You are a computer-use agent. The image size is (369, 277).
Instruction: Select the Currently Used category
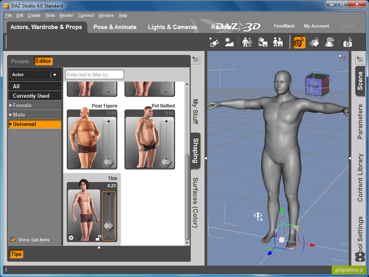click(35, 96)
